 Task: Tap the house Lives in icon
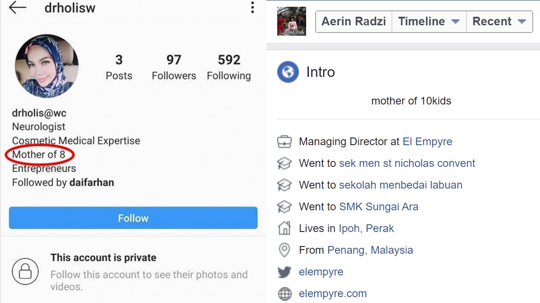pos(284,228)
